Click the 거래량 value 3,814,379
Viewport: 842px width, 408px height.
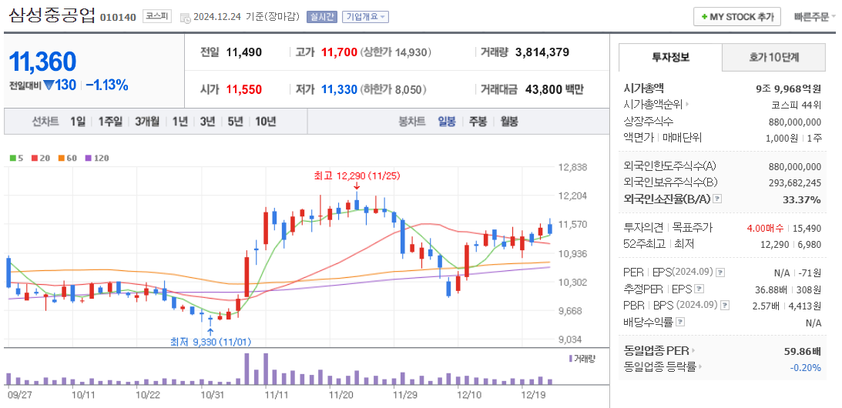(x=542, y=52)
